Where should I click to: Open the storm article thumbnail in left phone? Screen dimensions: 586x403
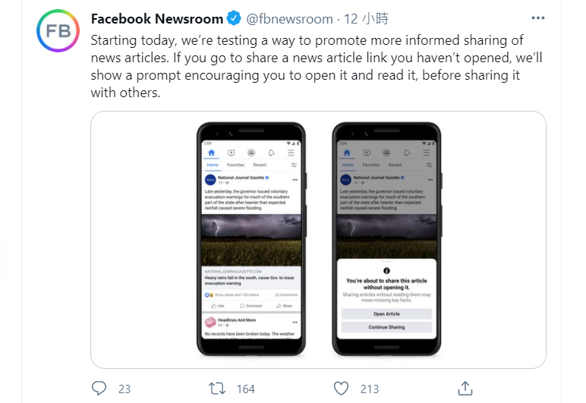click(252, 239)
